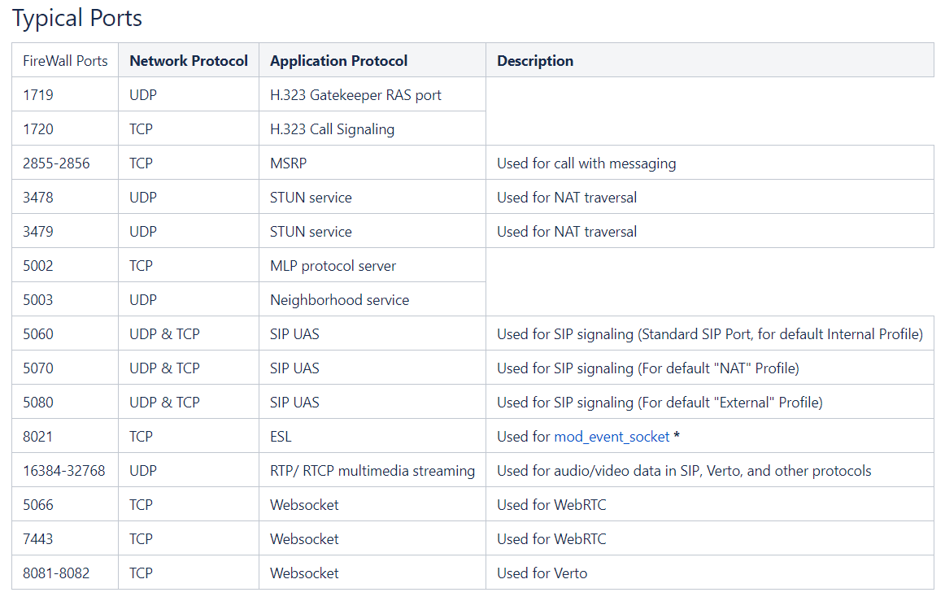The height and width of the screenshot is (601, 945).
Task: Select port 5066 cell
Action: [x=65, y=504]
